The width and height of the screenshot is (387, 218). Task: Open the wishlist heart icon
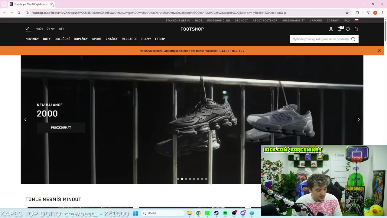pos(348,29)
